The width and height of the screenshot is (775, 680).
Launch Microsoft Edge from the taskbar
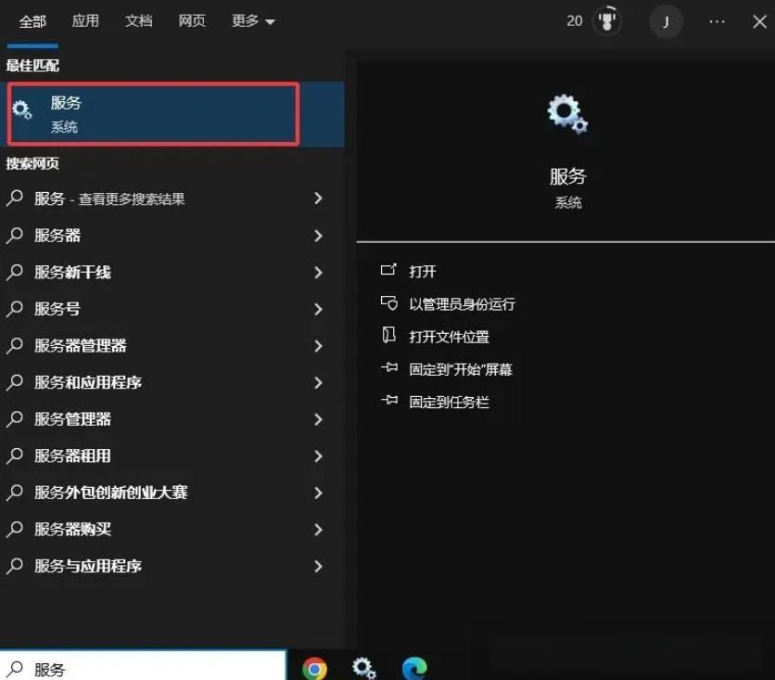413,667
